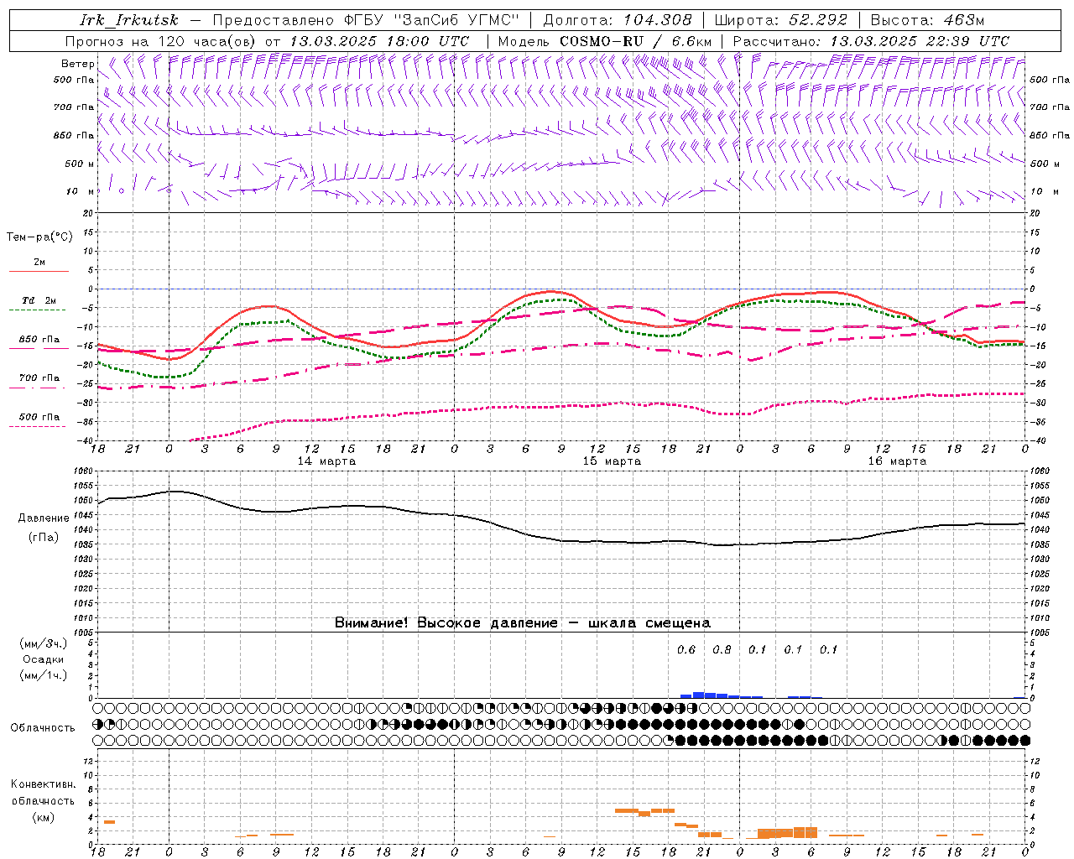
Task: Click the 15 марта date label
Action: 612,461
